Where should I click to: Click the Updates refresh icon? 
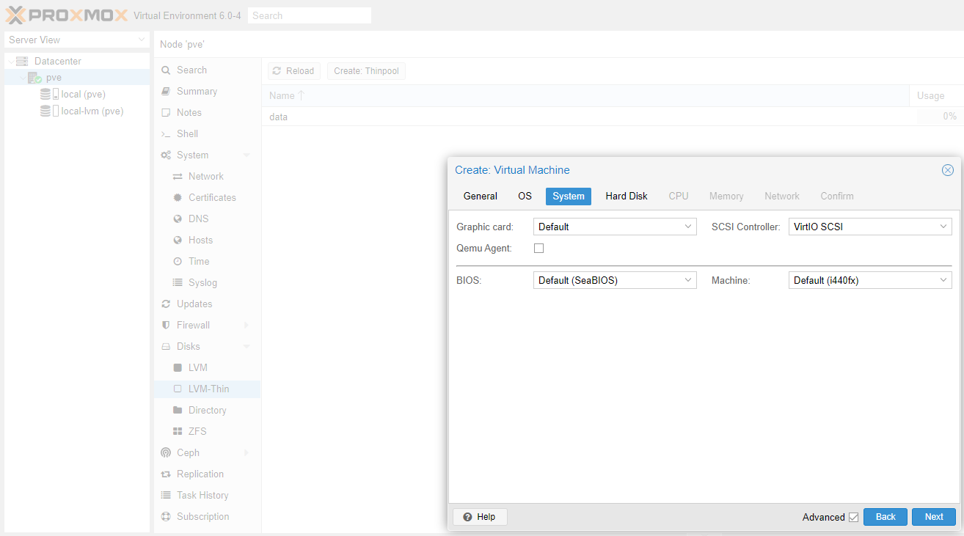[166, 304]
